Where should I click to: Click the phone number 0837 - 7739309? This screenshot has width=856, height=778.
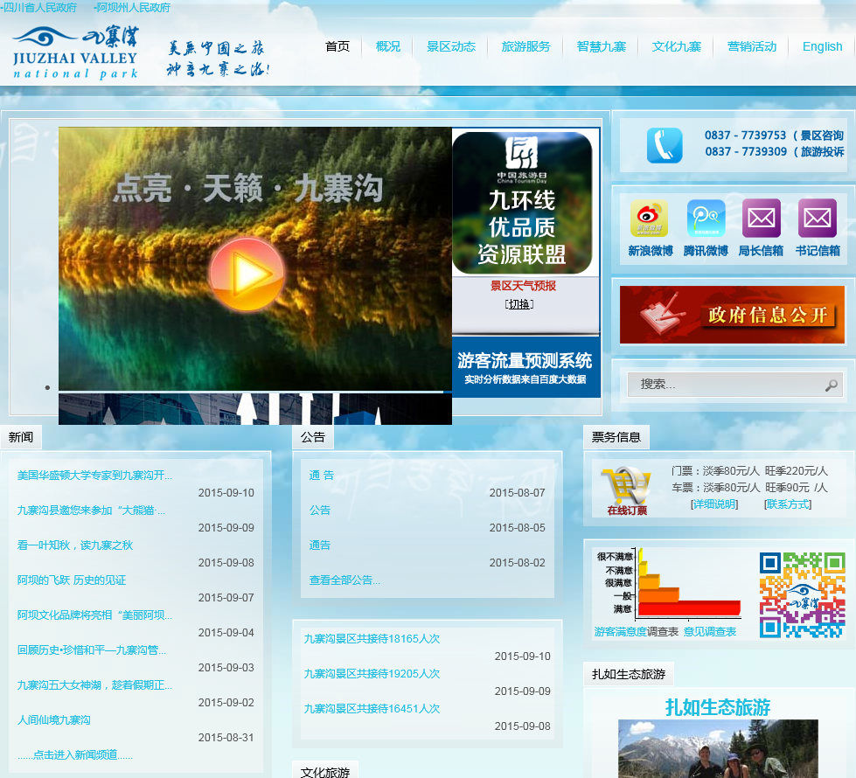pyautogui.click(x=746, y=152)
